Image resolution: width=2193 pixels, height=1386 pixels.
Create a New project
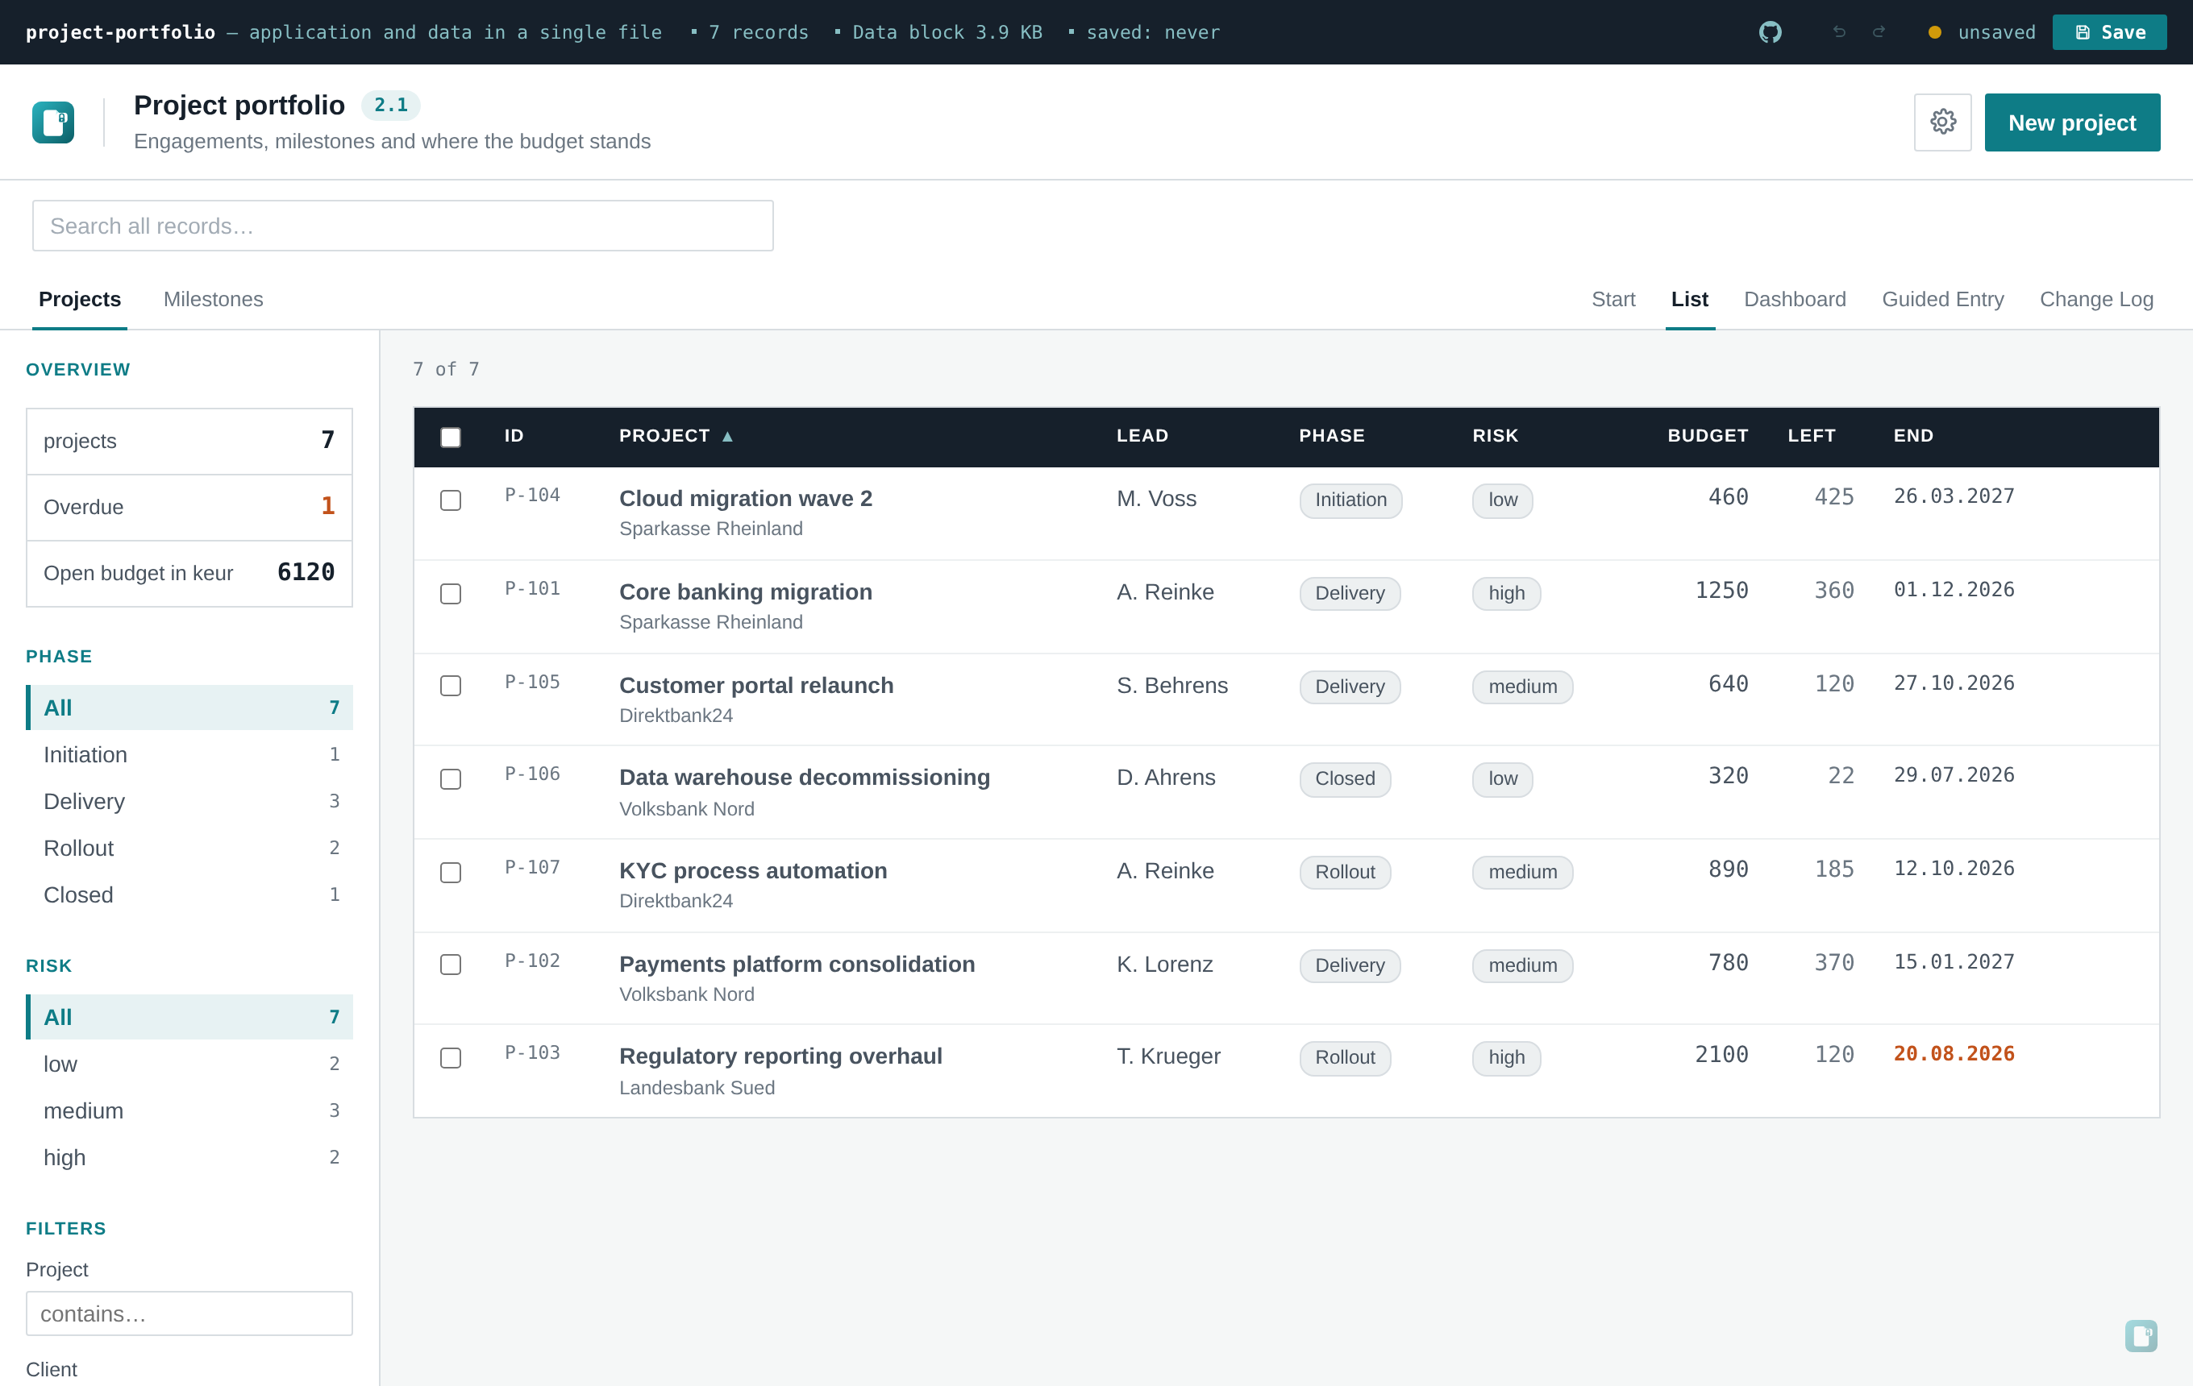point(2072,122)
